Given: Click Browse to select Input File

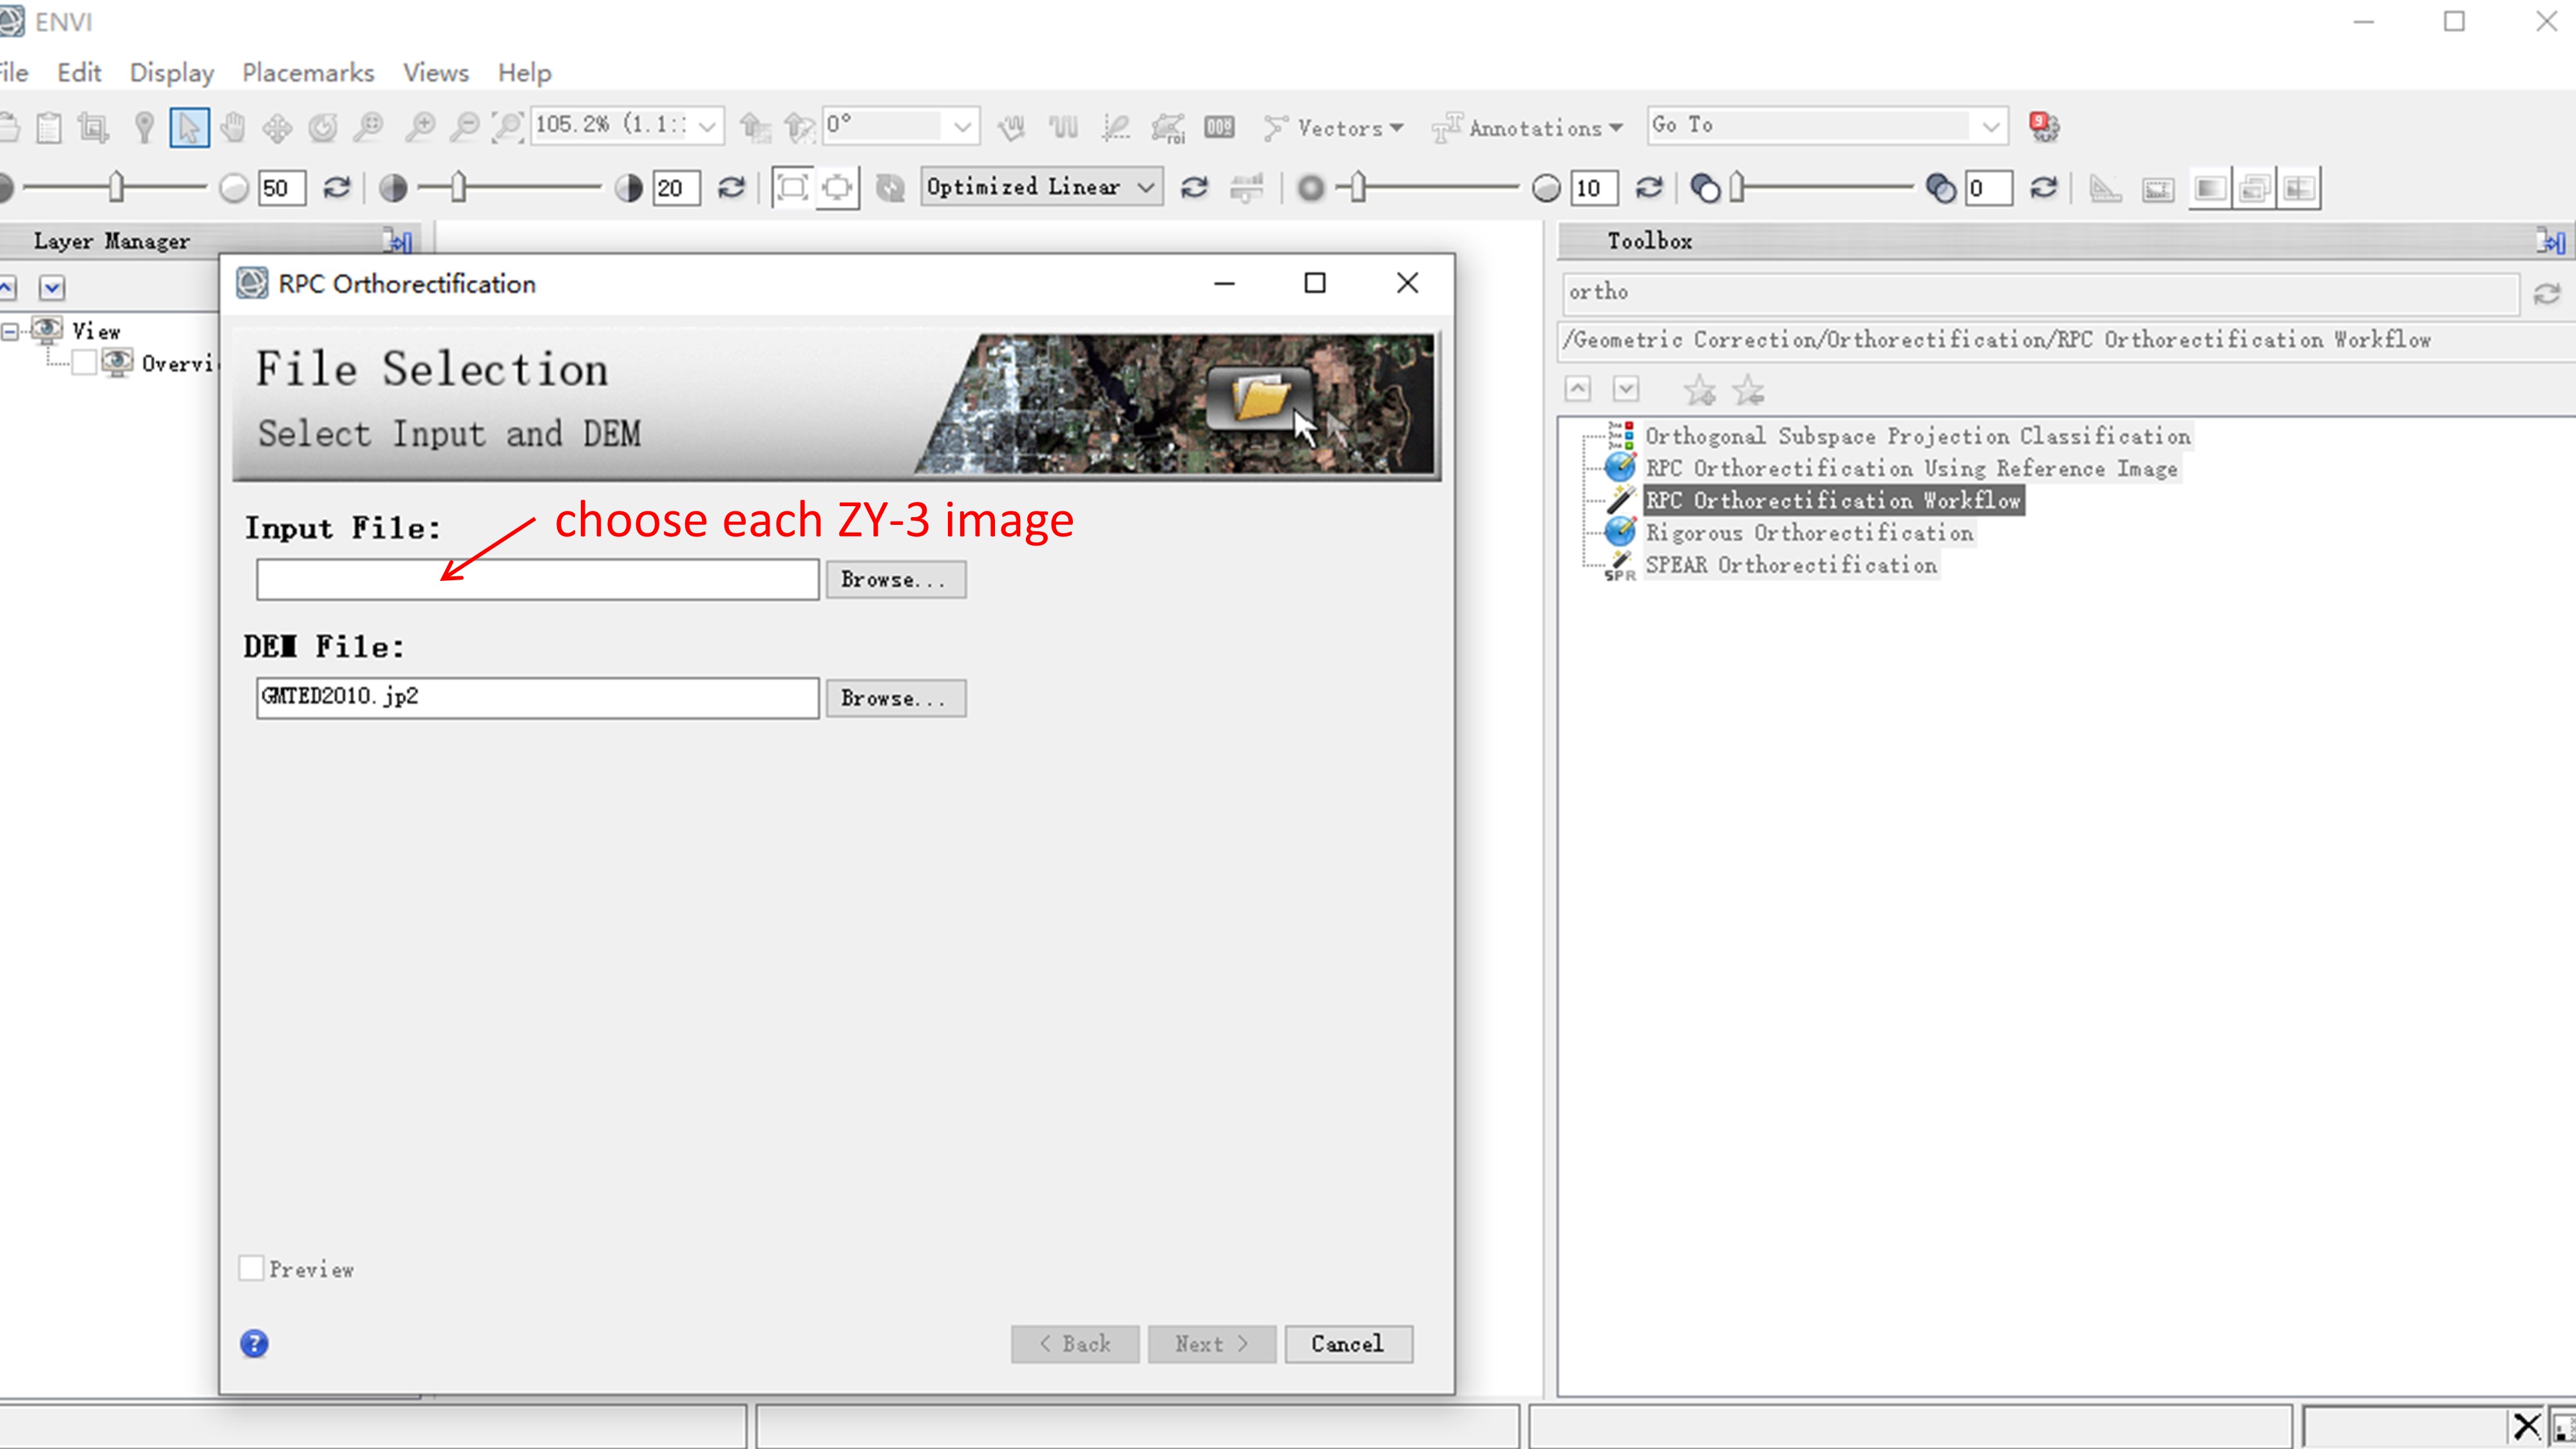Looking at the screenshot, I should tap(893, 578).
